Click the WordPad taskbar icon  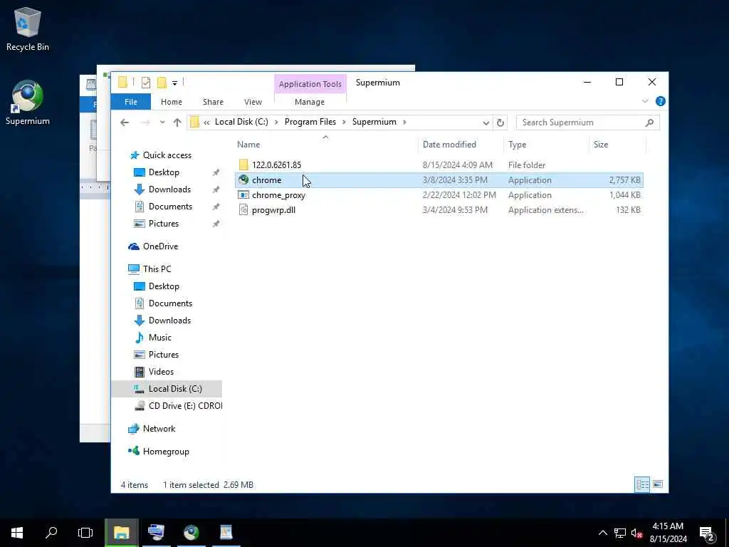(226, 533)
